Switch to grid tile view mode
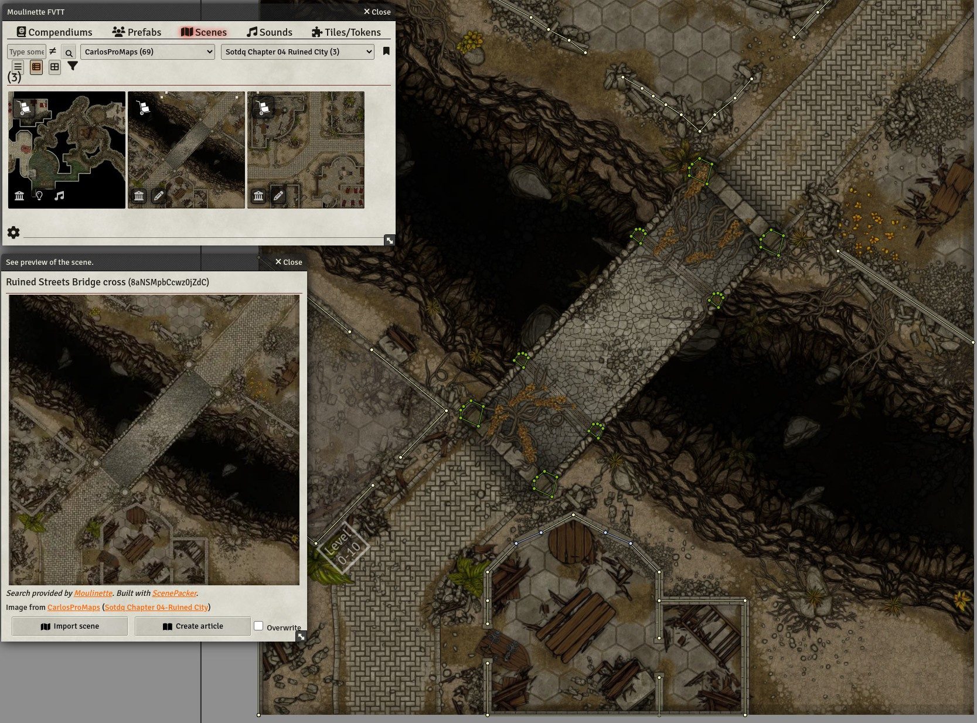977x723 pixels. pos(55,67)
